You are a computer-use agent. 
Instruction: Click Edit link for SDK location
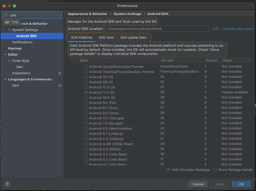coord(216,29)
